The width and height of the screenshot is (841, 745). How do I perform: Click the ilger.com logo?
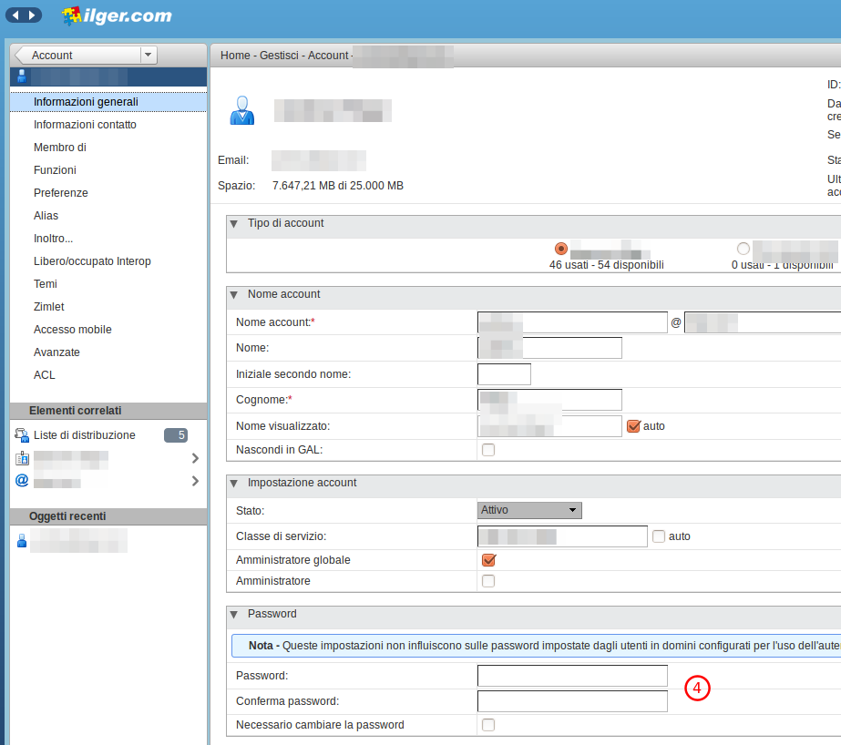coord(117,15)
